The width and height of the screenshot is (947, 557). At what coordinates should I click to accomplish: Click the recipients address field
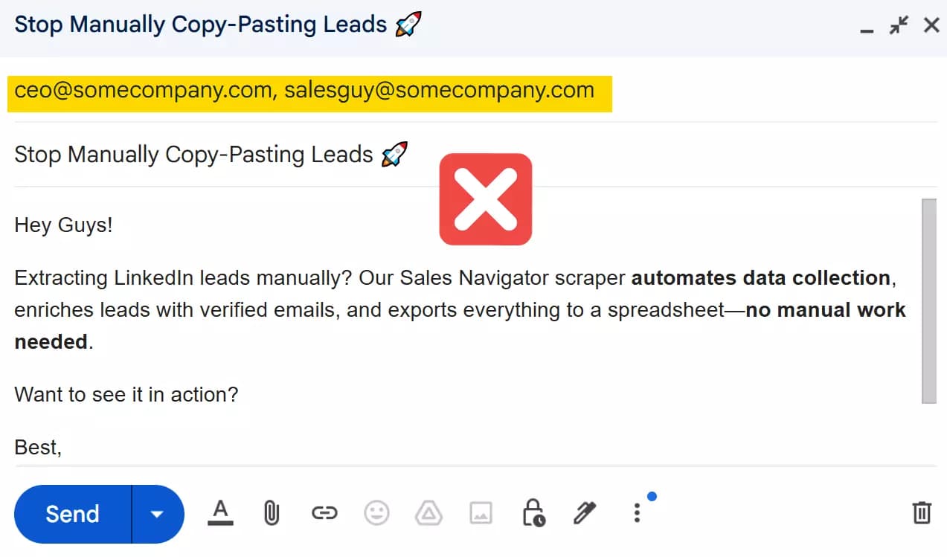click(x=475, y=91)
